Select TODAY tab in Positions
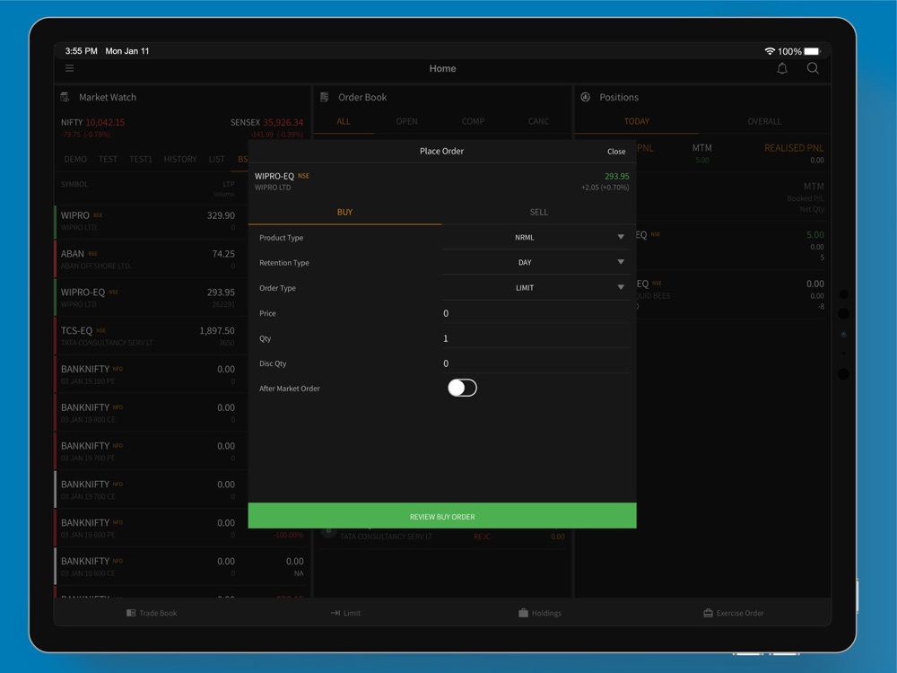 point(637,121)
